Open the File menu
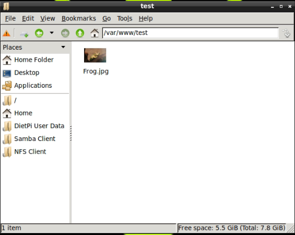Image resolution: width=295 pixels, height=235 pixels. [x=10, y=18]
